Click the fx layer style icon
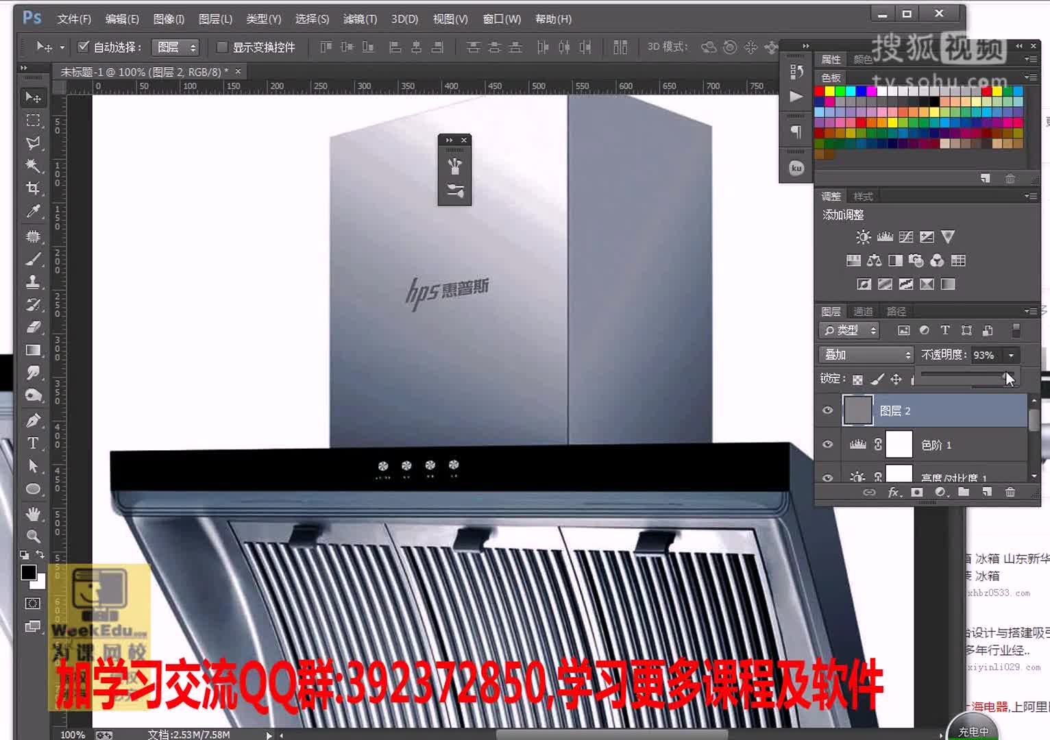 coord(894,492)
